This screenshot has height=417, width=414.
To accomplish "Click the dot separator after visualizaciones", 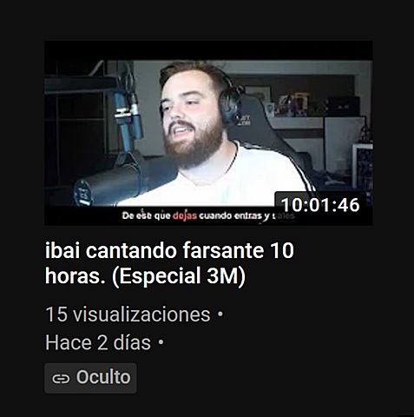I will [220, 314].
